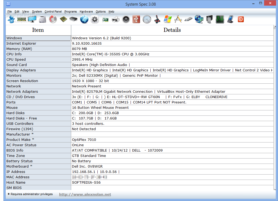Open the Windows flag logo icon
The height and width of the screenshot is (201, 278).
[x=168, y=19]
